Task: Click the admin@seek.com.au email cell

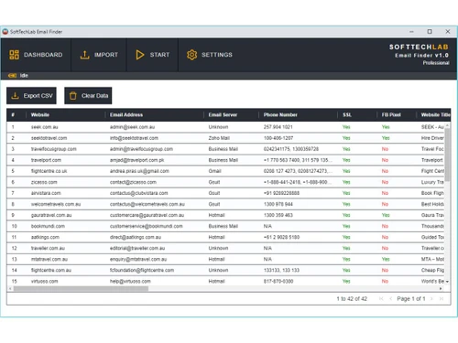Action: [x=132, y=127]
